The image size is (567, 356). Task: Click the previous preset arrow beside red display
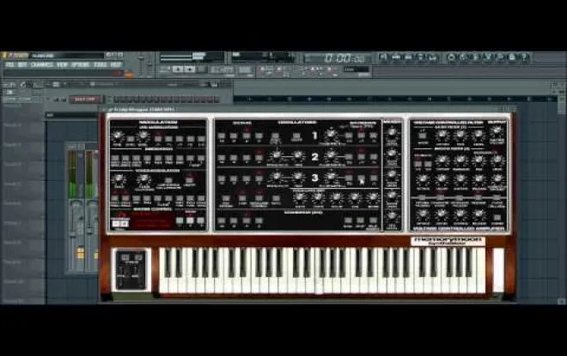pos(117,224)
